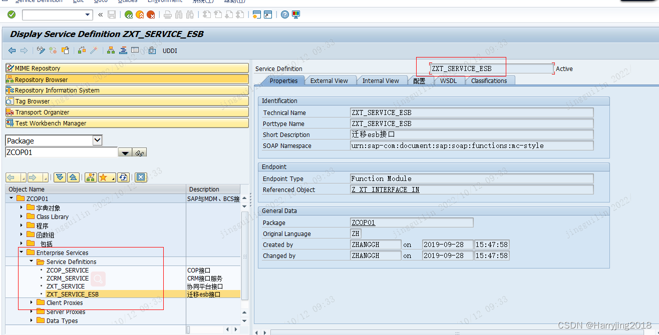This screenshot has width=659, height=335.
Task: Click the Customize Local Layout monitor icon
Action: (x=296, y=14)
